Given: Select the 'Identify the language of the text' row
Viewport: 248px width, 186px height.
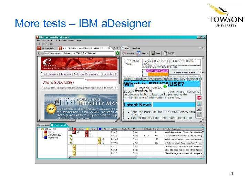Looking at the screenshot, I should point(135,132).
